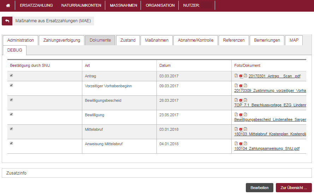
Task: Open red PDF icon in Vorzeitiger Vorhabenbeginn row
Action: (241, 86)
